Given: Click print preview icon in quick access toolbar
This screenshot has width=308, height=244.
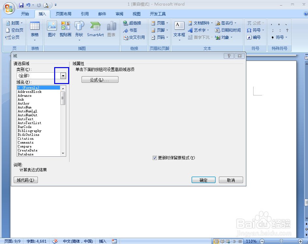Looking at the screenshot, I should tap(46, 5).
